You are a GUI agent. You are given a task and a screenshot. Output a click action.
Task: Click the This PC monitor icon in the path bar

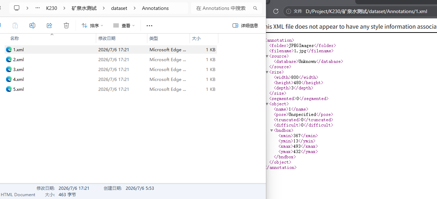(x=17, y=8)
